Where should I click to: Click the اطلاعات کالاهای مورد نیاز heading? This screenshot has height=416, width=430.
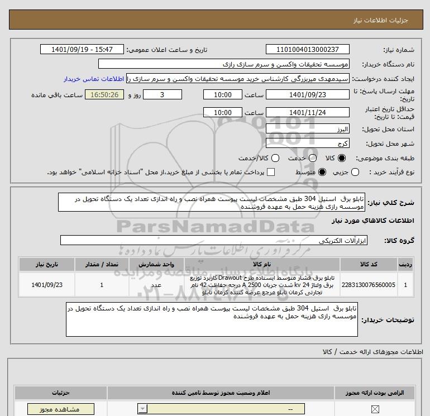coord(372,221)
